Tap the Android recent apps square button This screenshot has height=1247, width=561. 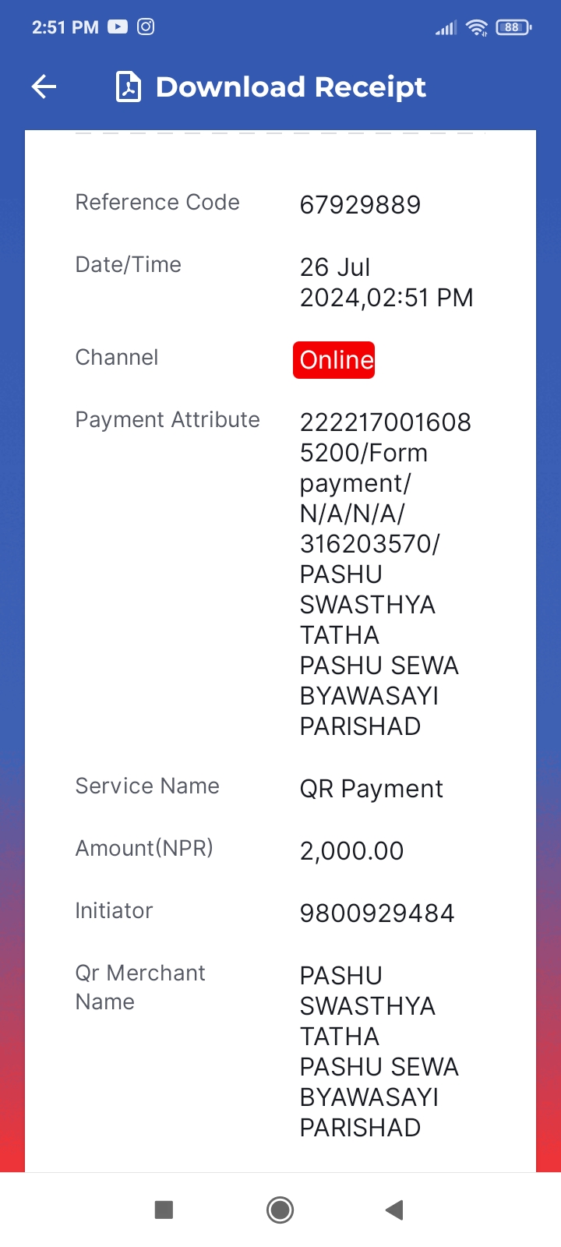pos(164,1210)
